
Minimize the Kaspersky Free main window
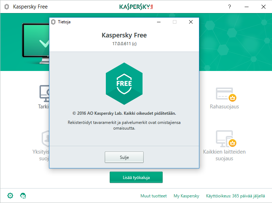pyautogui.click(x=247, y=7)
